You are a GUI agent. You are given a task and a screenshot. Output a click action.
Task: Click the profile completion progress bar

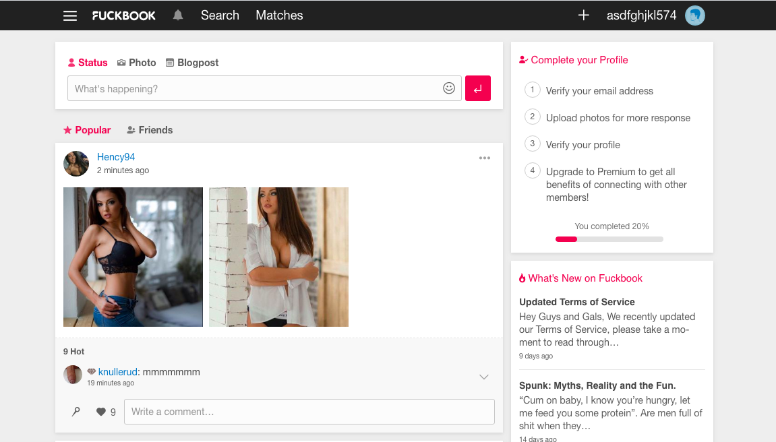[x=609, y=239]
